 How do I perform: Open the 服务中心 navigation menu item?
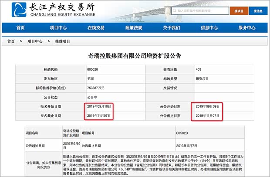[247, 28]
